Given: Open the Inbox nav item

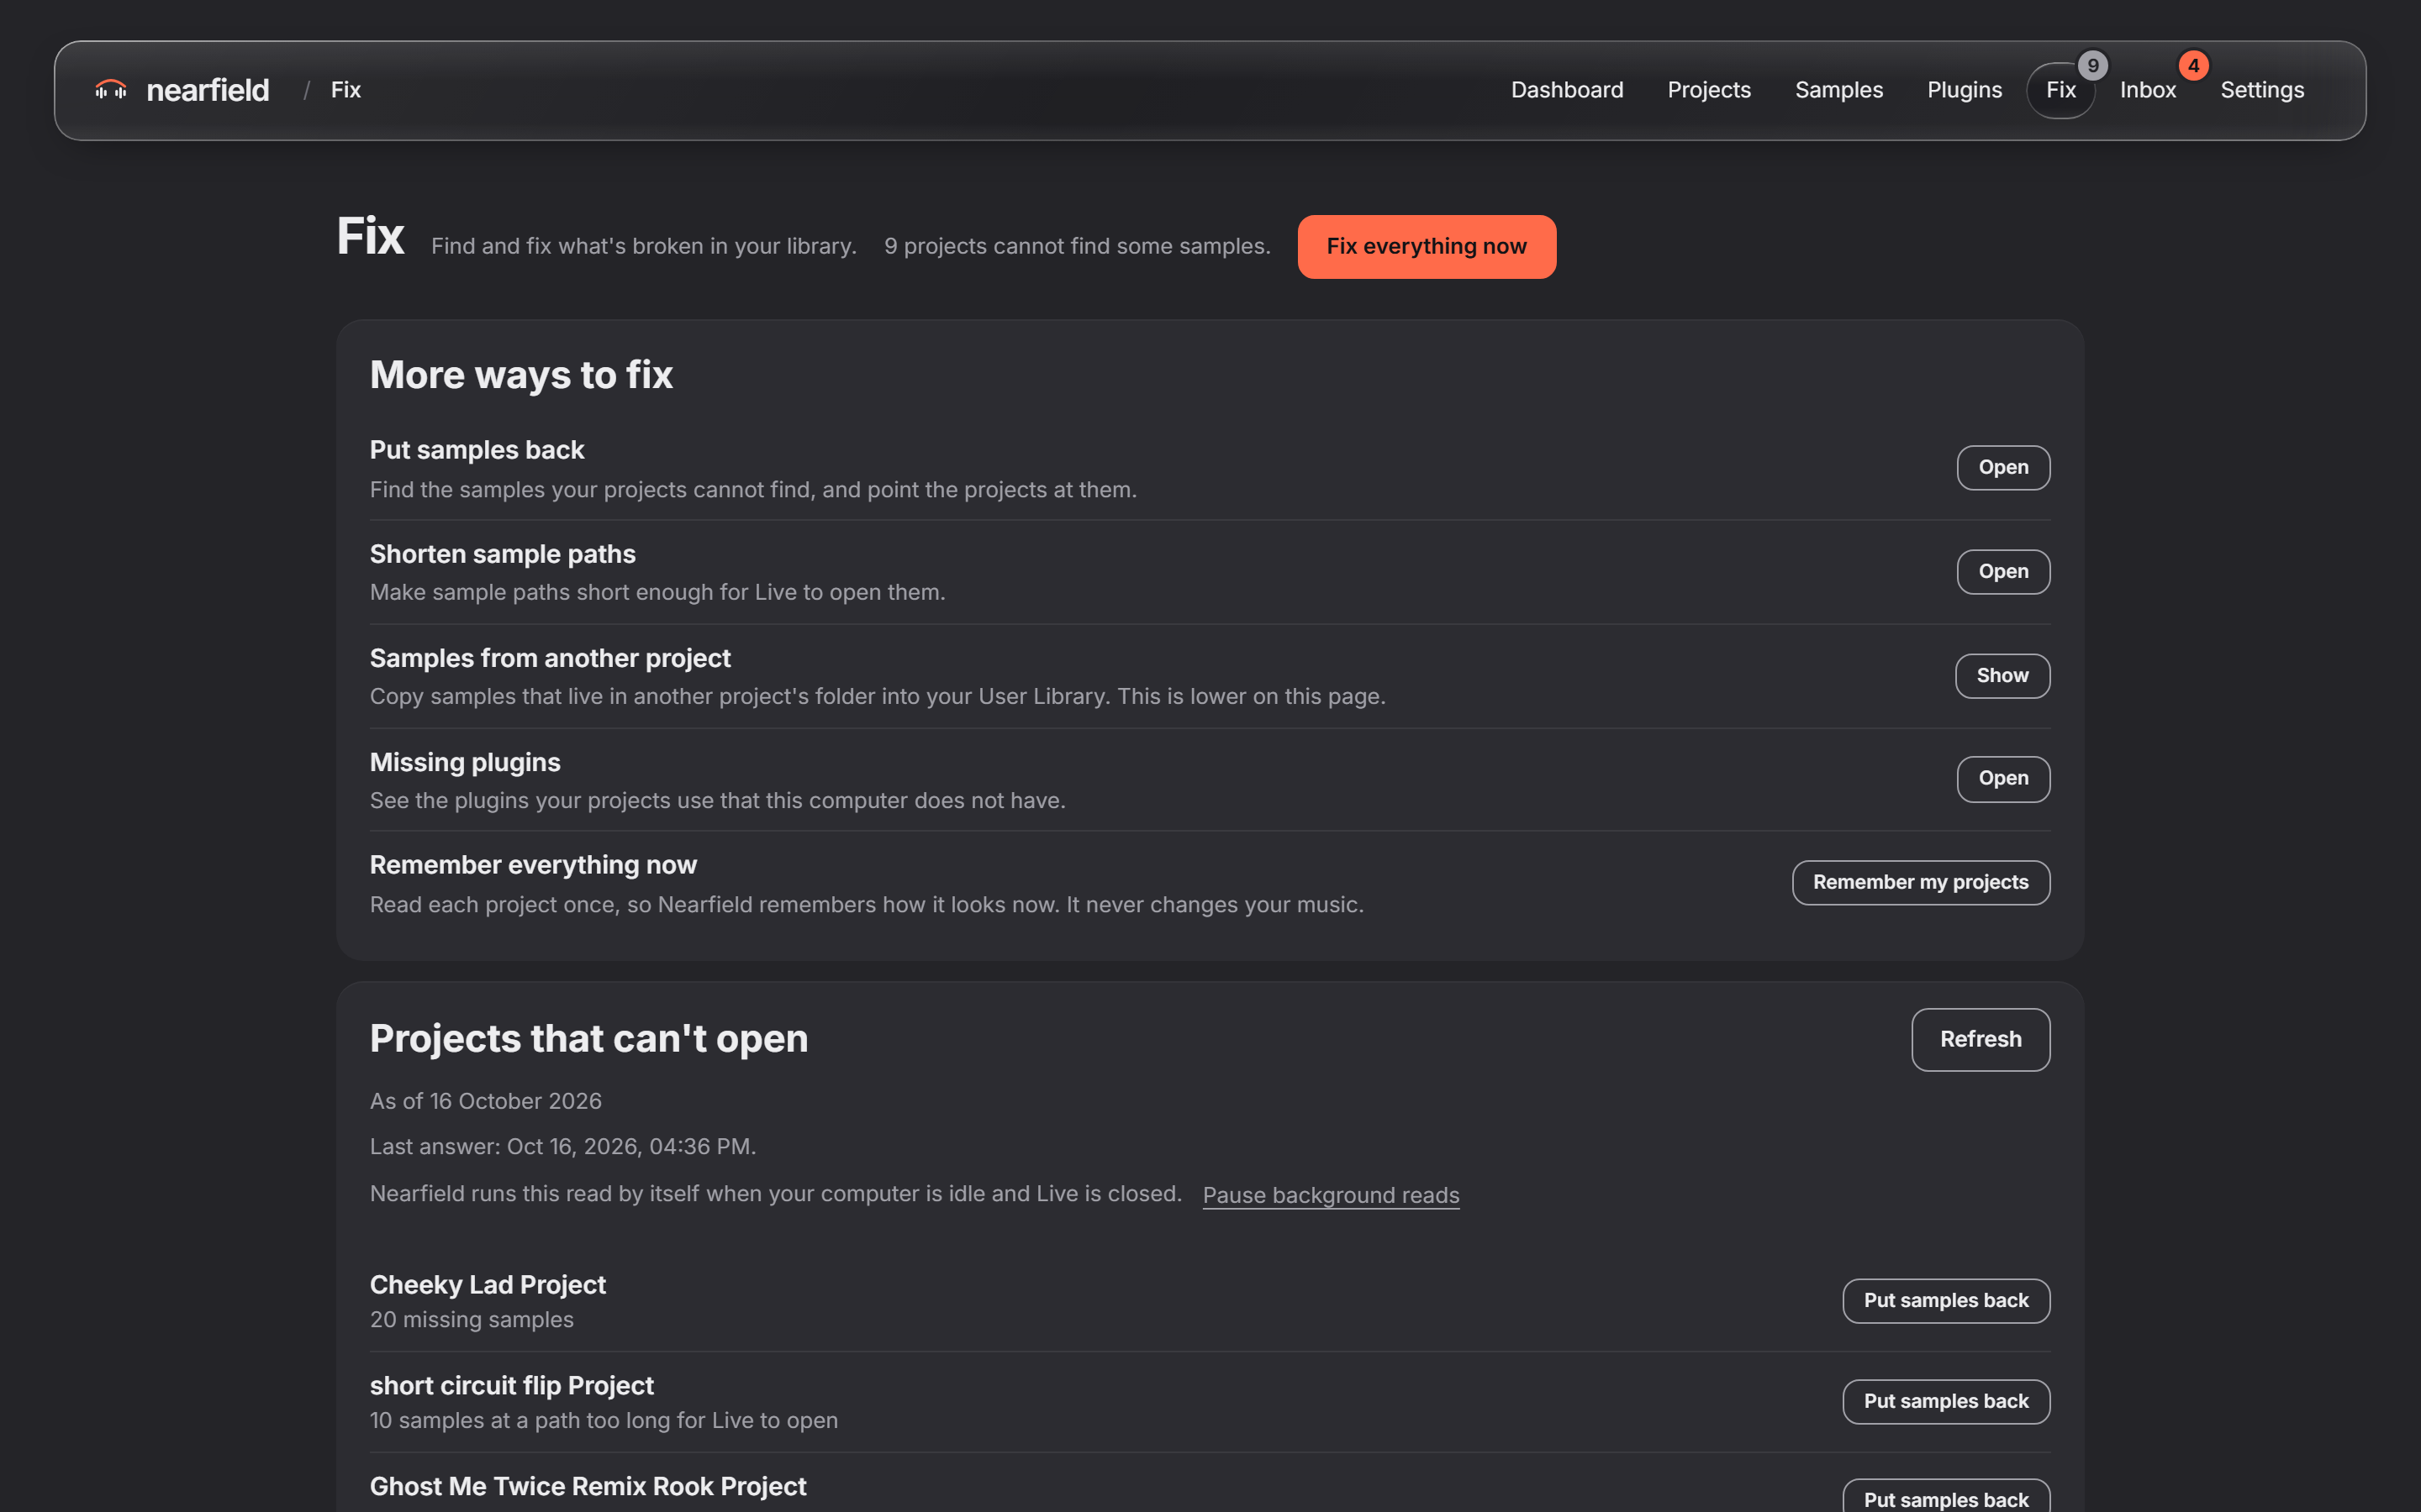Looking at the screenshot, I should click(x=2148, y=90).
